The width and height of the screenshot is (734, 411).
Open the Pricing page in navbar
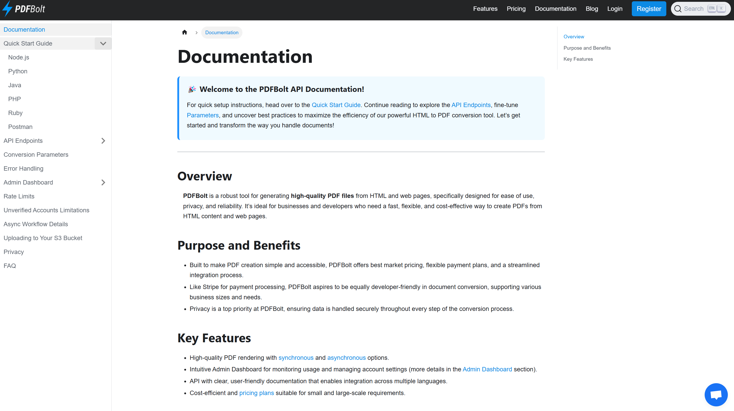pos(516,9)
